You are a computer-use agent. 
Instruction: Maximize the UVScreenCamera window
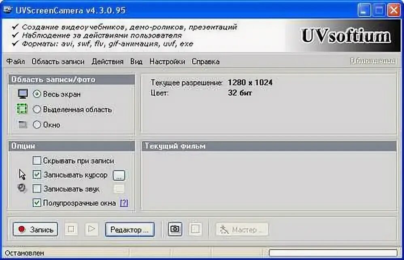379,10
